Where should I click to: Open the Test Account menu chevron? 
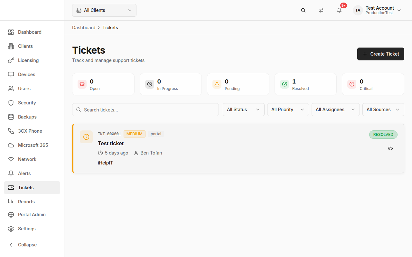pyautogui.click(x=399, y=10)
